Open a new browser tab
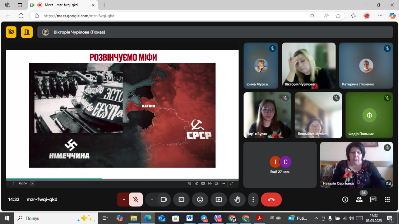The width and height of the screenshot is (399, 224). coord(104,5)
